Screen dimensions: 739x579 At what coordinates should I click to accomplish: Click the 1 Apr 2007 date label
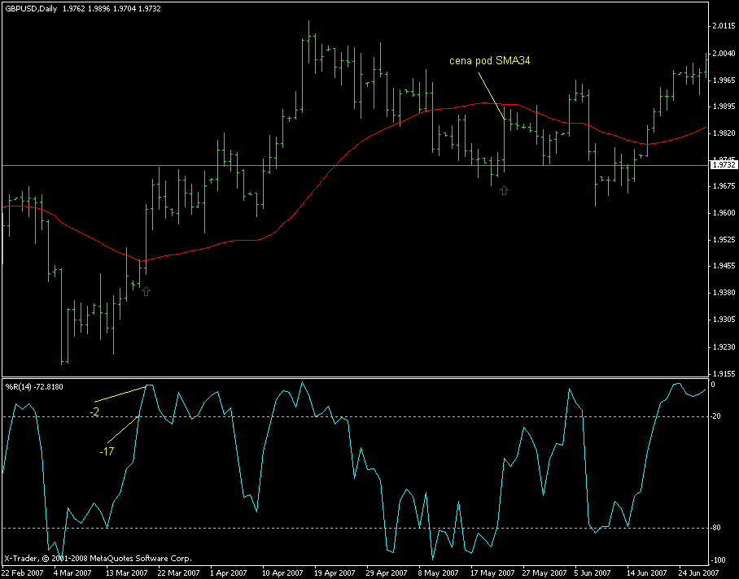tap(229, 572)
